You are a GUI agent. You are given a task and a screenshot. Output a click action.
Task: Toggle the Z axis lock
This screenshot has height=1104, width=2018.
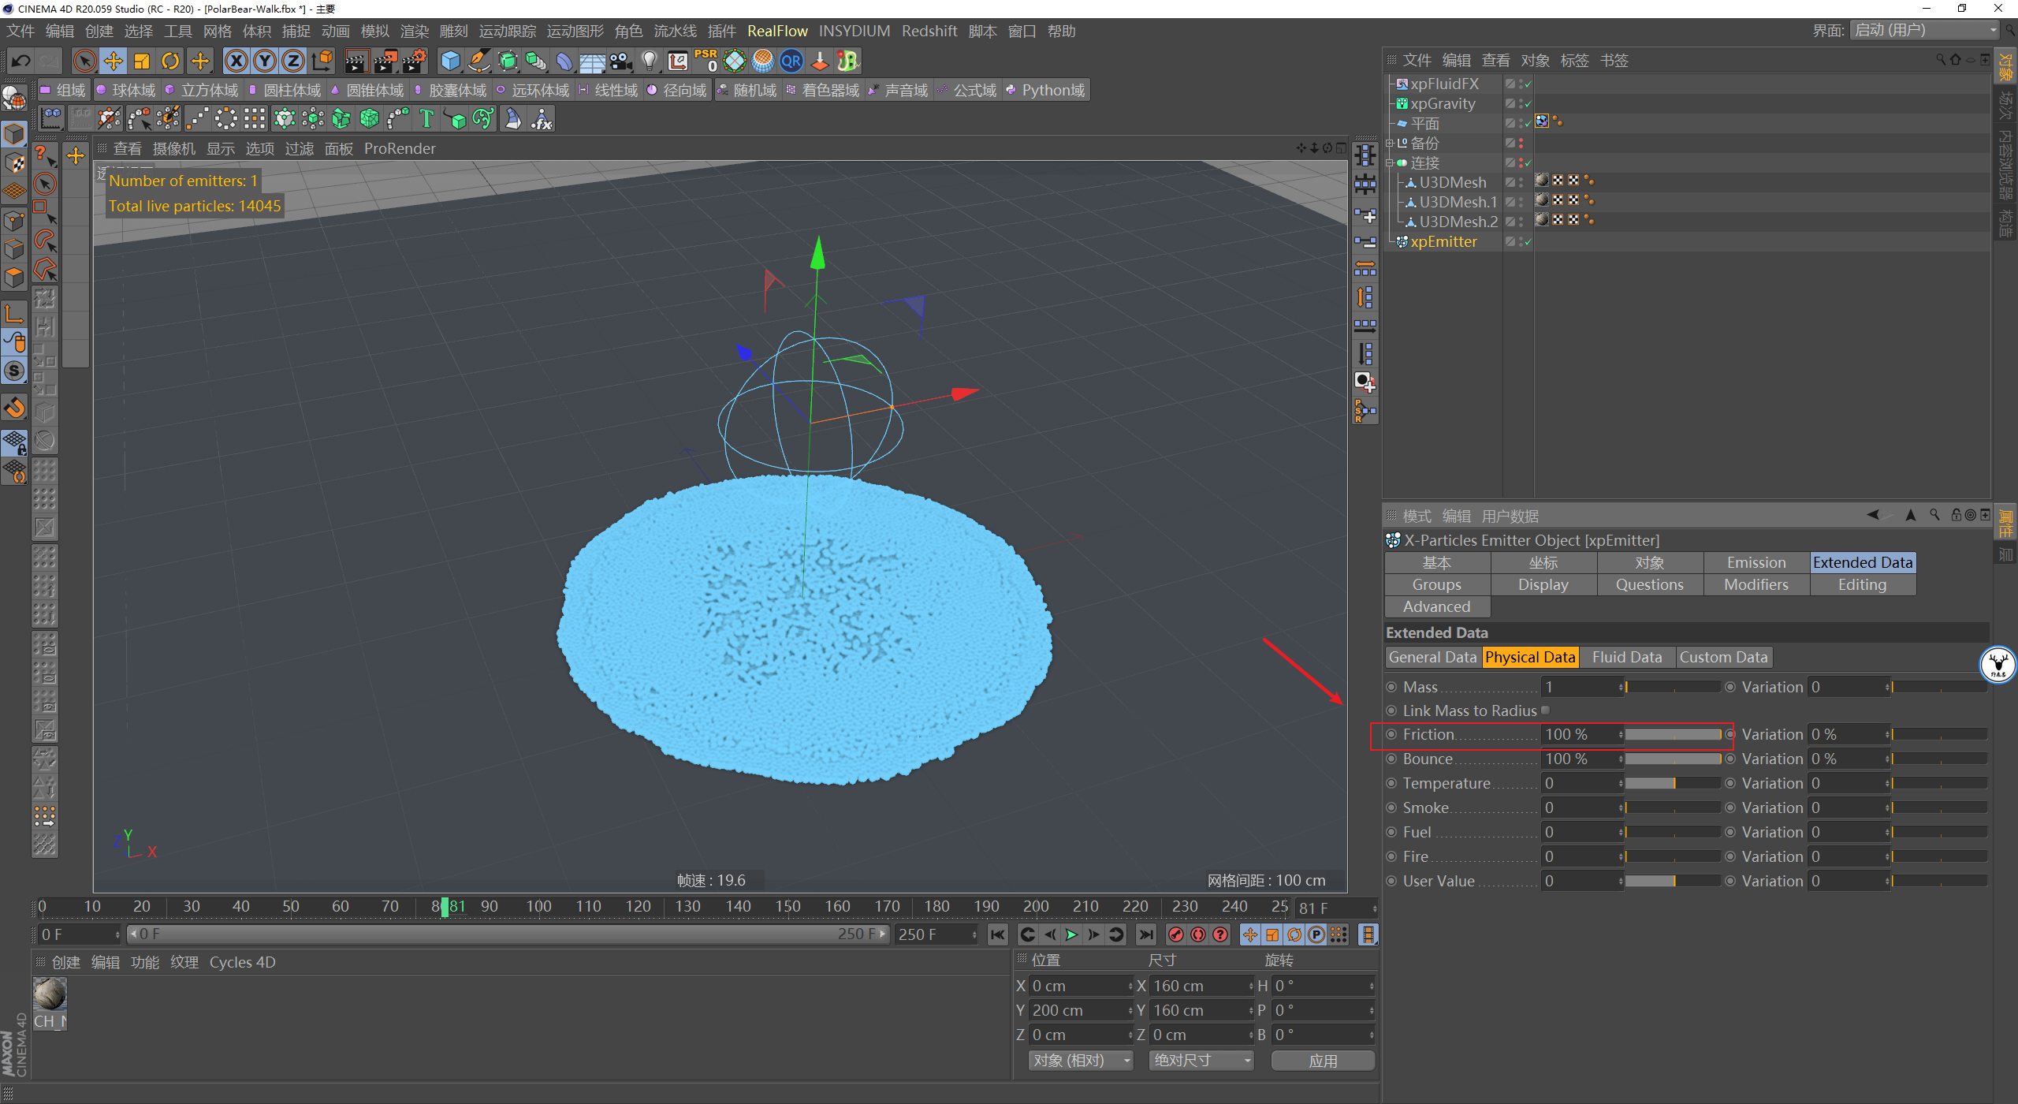click(x=293, y=61)
